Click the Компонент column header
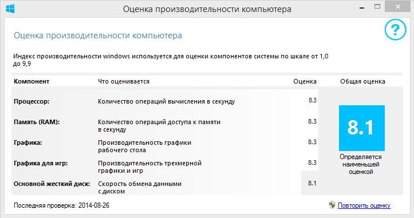Image resolution: width=414 pixels, height=218 pixels. coord(31,81)
